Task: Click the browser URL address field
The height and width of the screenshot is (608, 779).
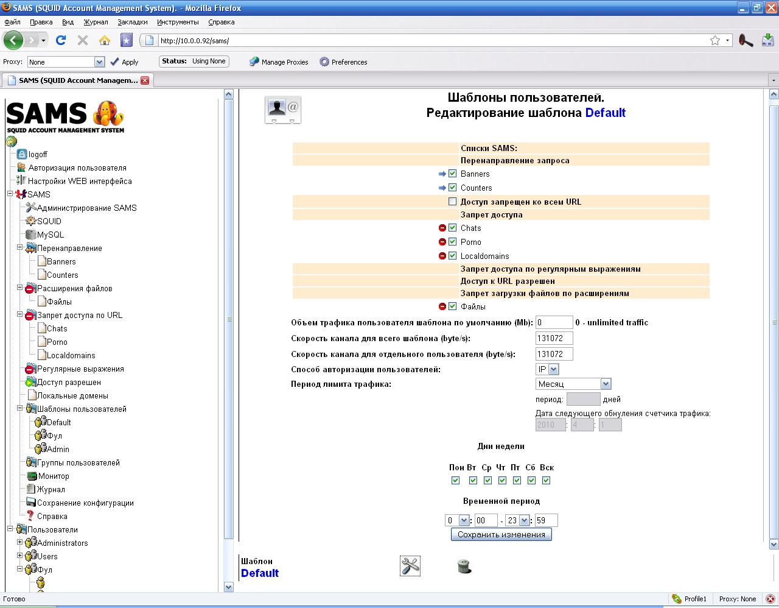Action: pos(432,40)
